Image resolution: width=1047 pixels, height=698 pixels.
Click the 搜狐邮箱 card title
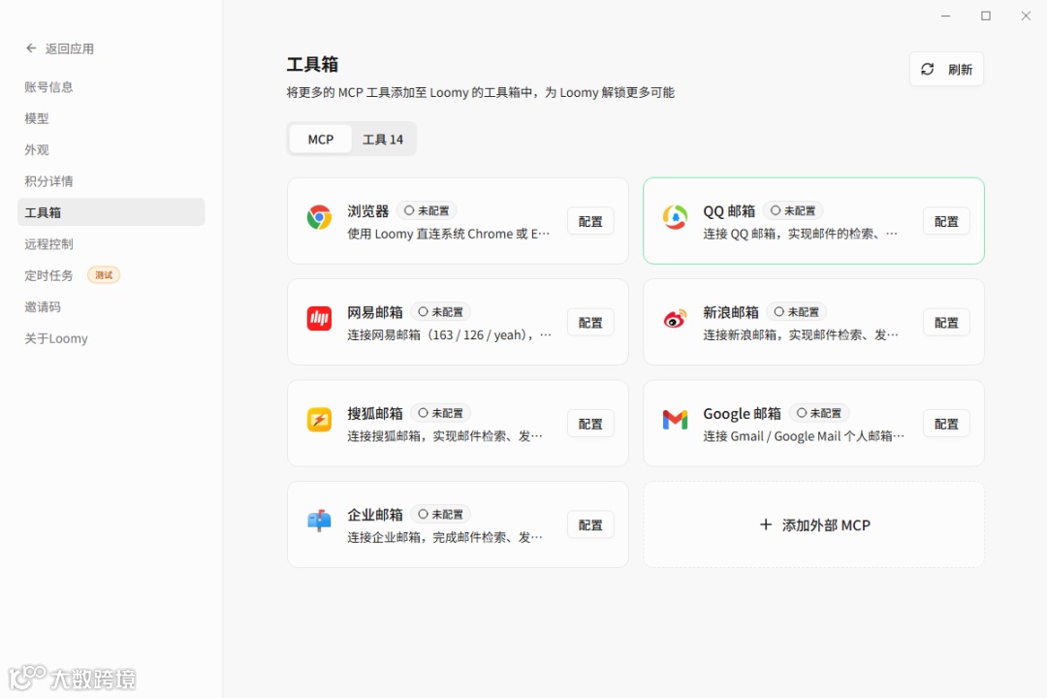pyautogui.click(x=374, y=413)
